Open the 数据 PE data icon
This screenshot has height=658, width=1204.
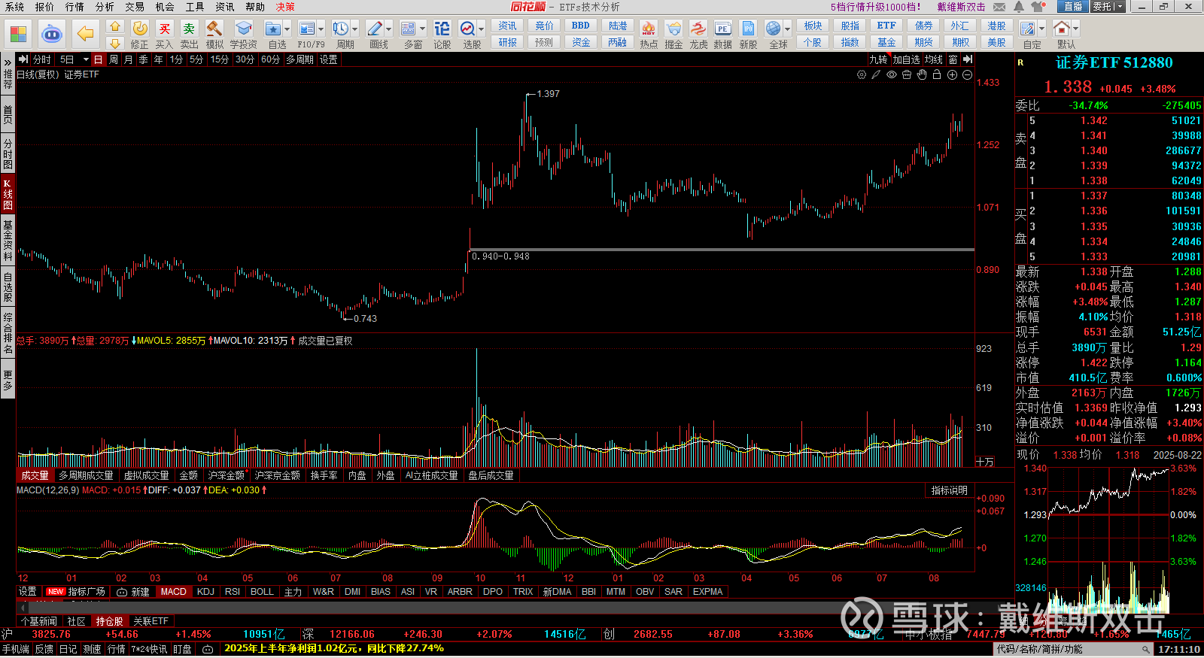723,29
